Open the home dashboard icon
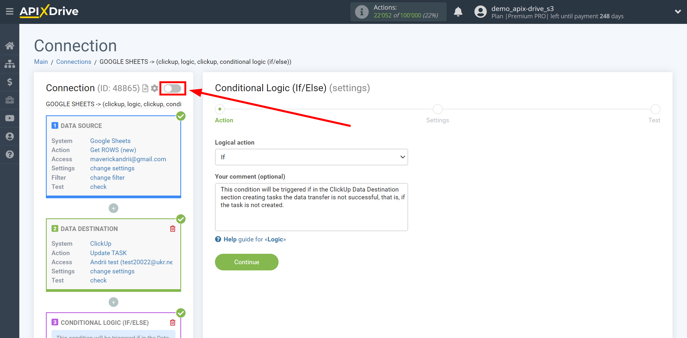 (x=10, y=46)
